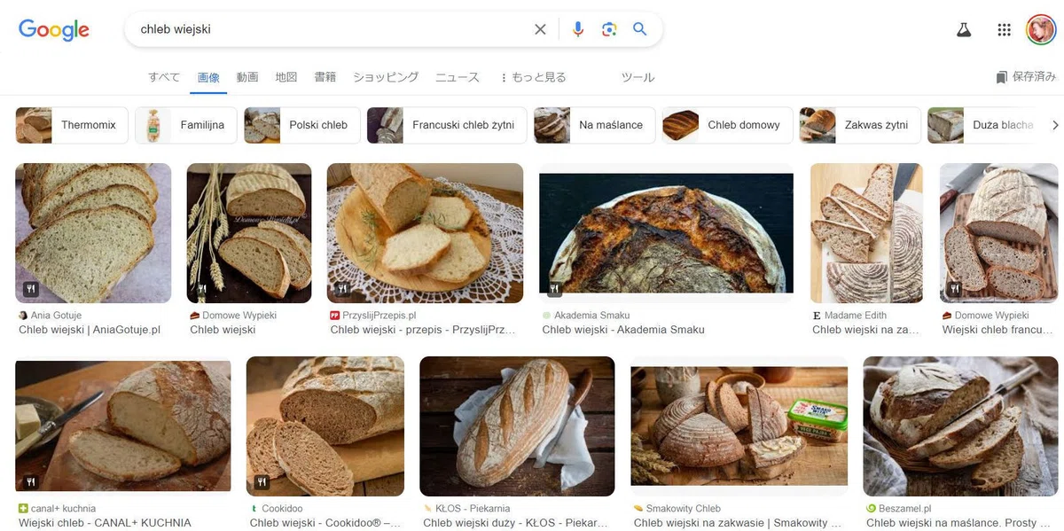Open the ツール tools filter options
Screen dimensions: 1064x531
(638, 77)
